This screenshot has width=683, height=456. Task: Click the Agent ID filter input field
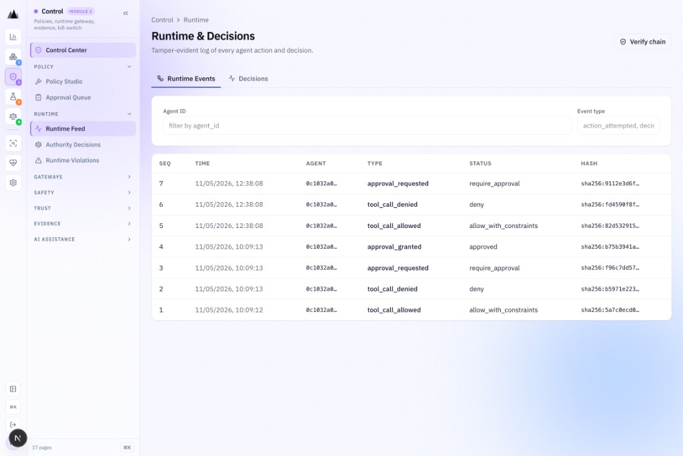(368, 126)
